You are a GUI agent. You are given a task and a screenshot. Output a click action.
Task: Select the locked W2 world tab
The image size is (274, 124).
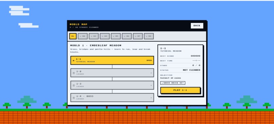pos(83,36)
